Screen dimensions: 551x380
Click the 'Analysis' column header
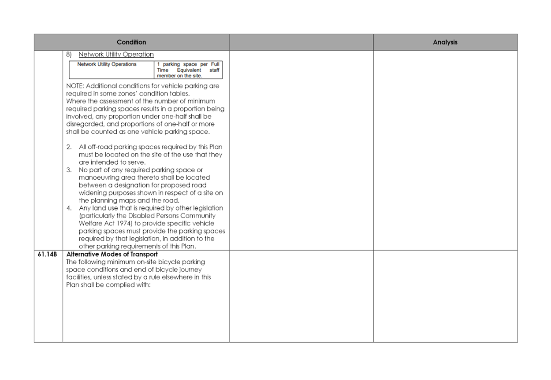[x=445, y=42]
